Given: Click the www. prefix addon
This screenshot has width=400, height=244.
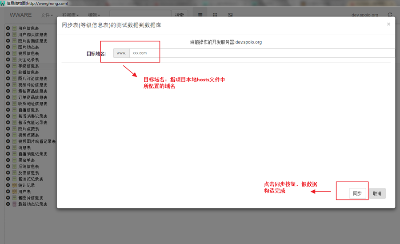Looking at the screenshot, I should coord(121,53).
